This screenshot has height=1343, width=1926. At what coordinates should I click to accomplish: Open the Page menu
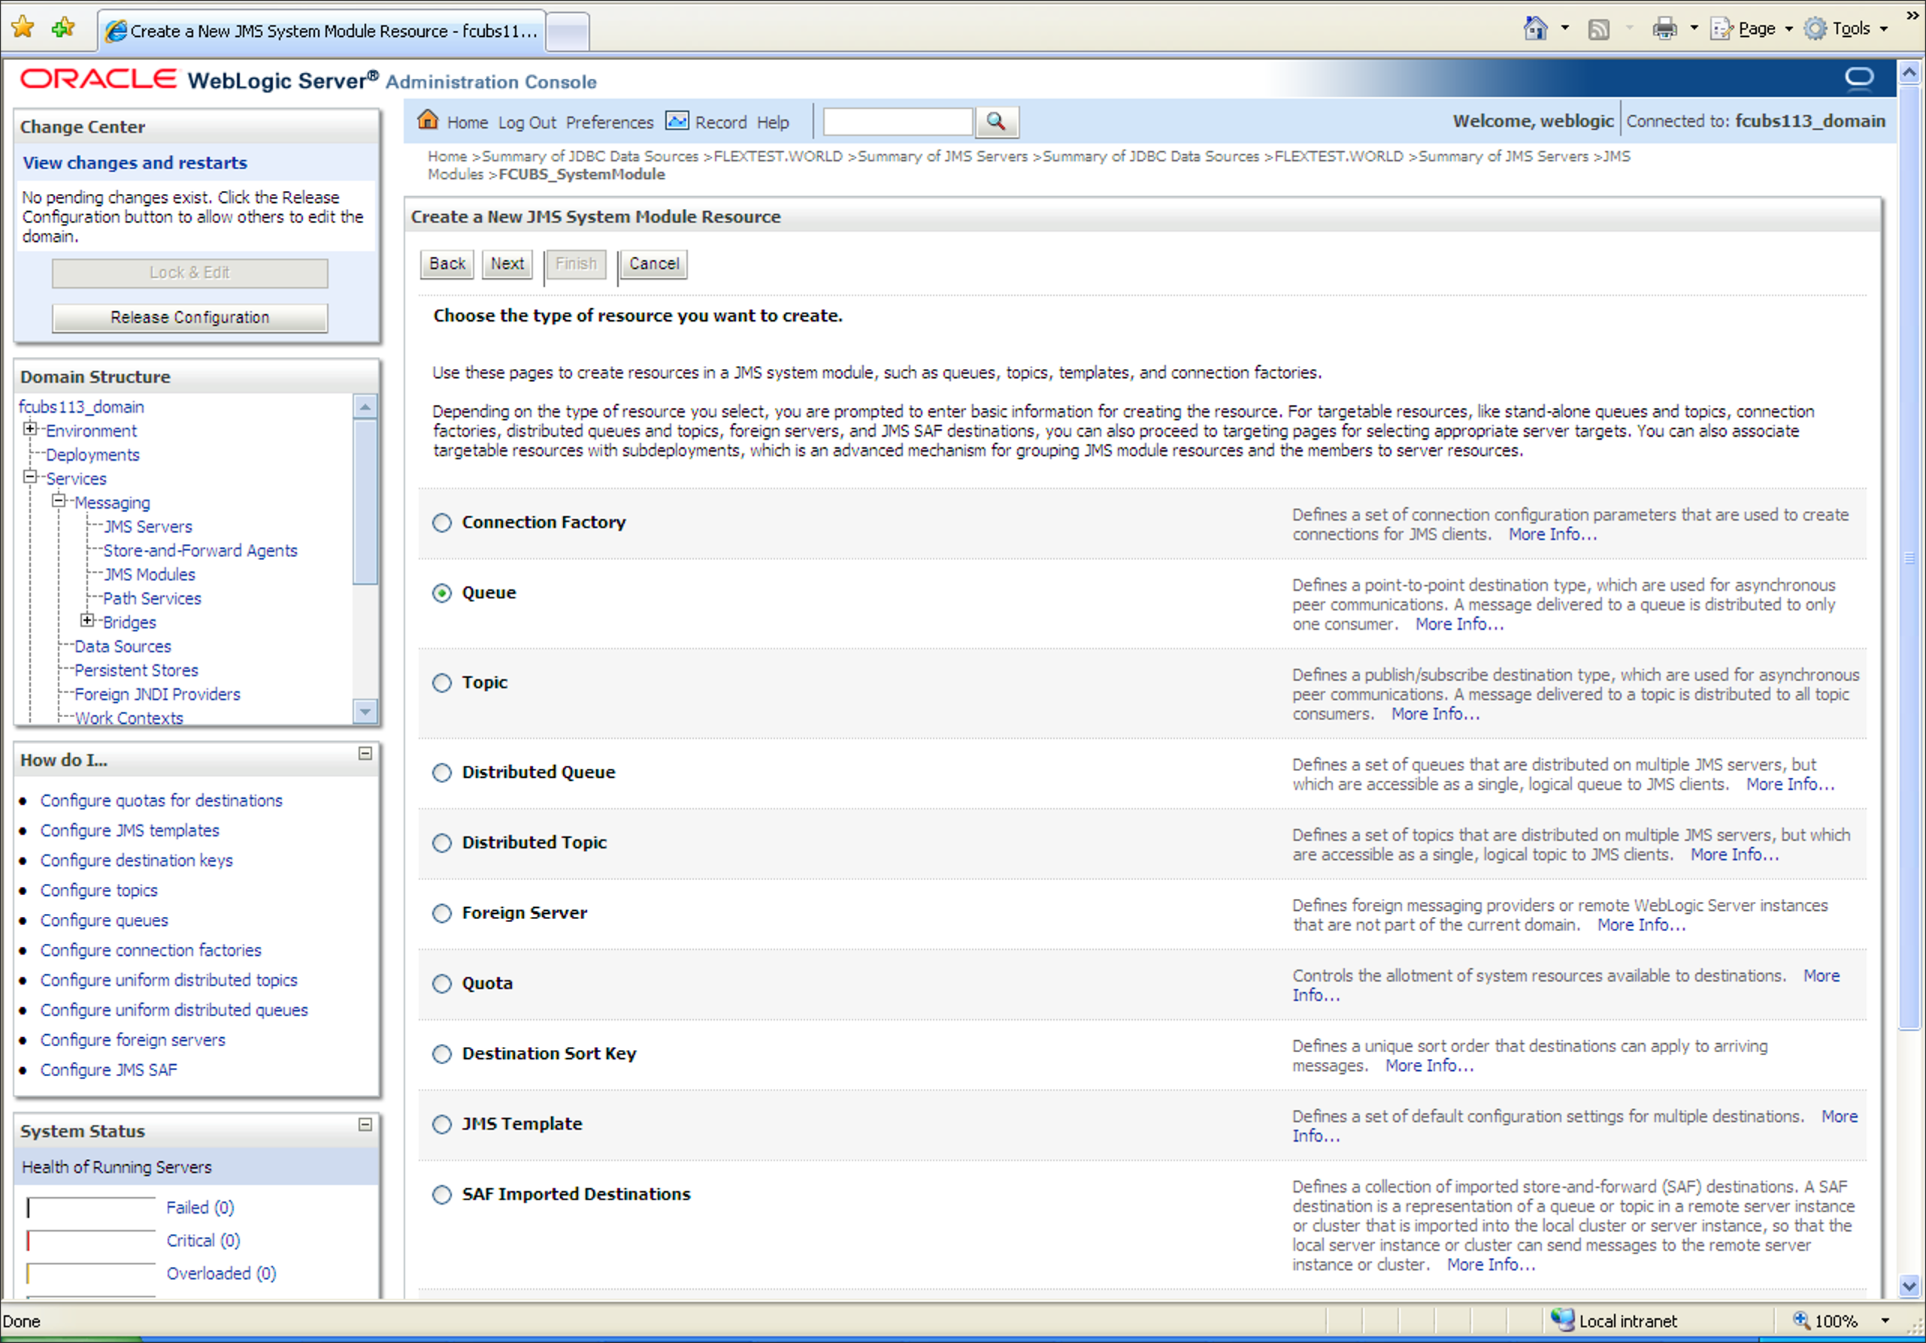click(x=1752, y=29)
